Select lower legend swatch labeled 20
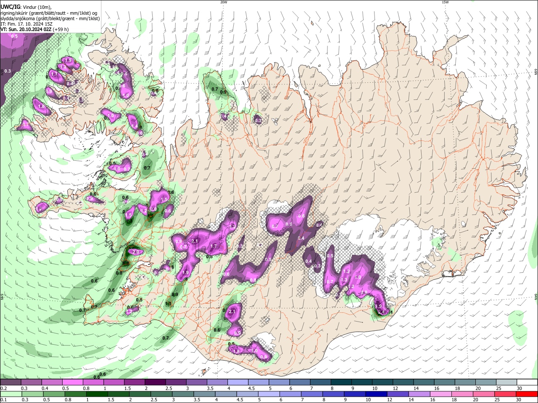The width and height of the screenshot is (538, 403). tap(483, 394)
